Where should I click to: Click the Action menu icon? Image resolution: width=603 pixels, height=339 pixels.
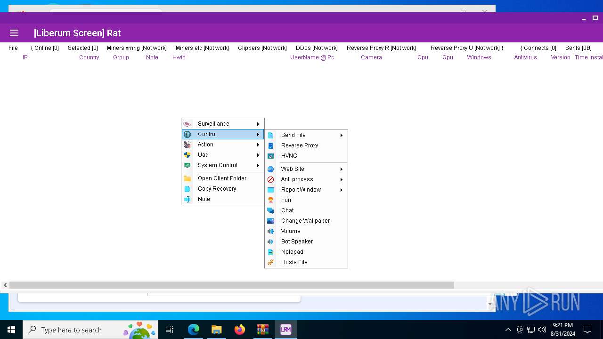187,145
